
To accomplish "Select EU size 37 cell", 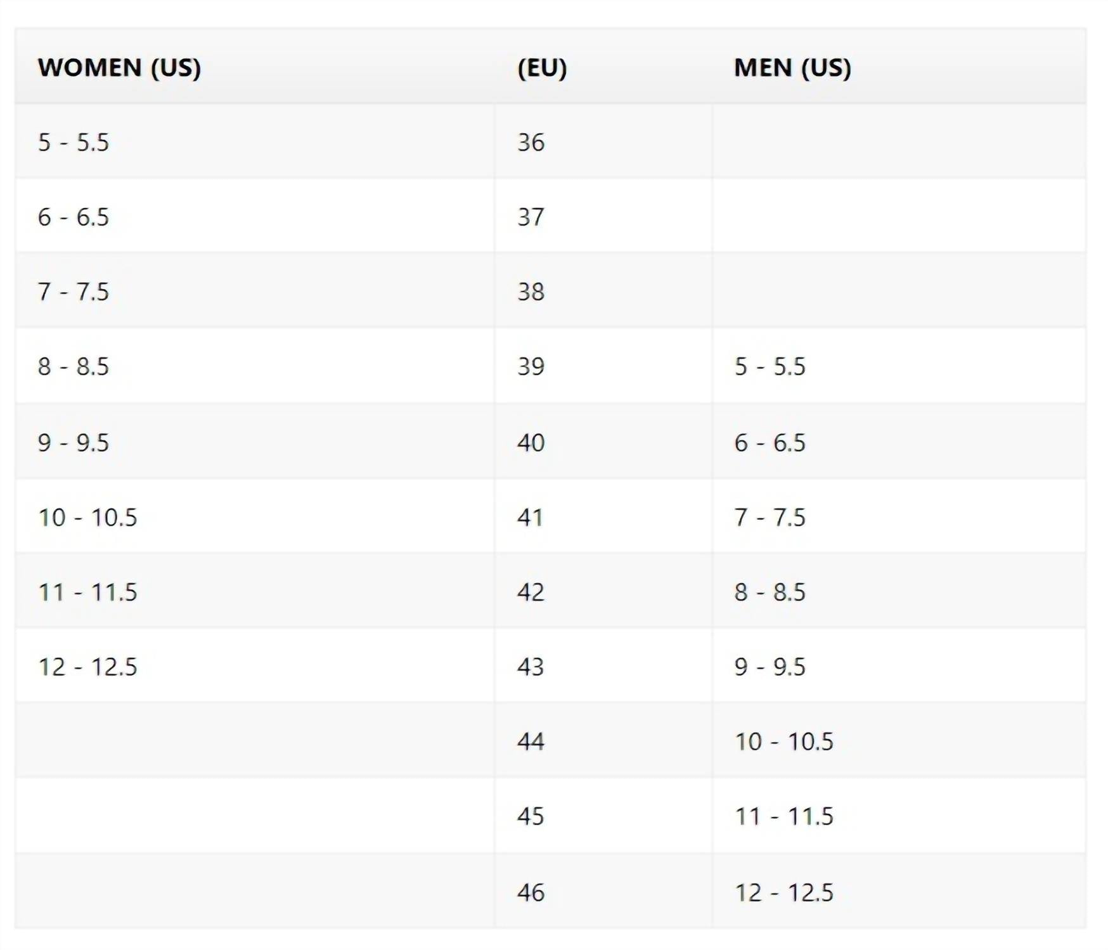I will tap(531, 217).
